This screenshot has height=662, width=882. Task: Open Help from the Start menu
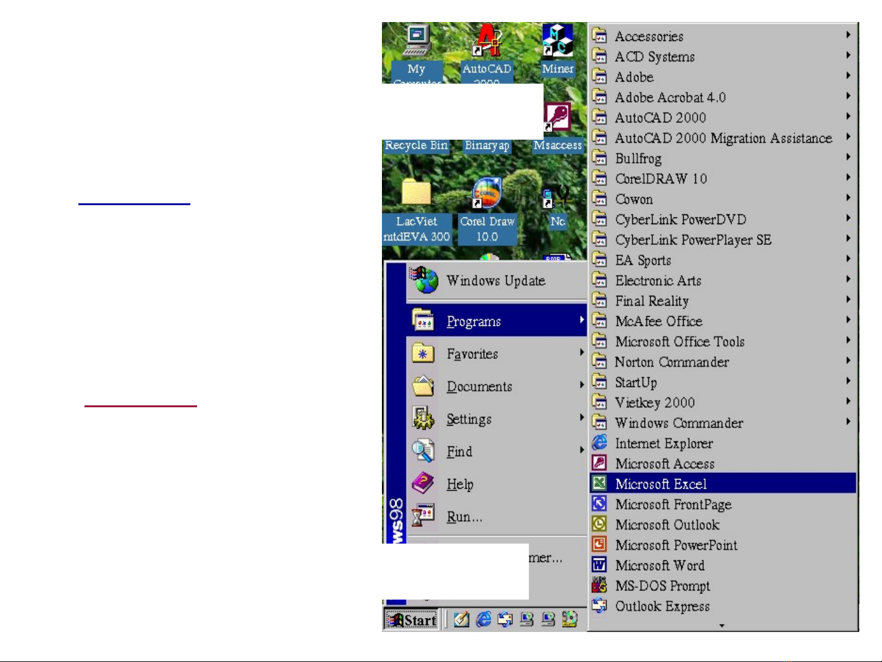pos(460,484)
